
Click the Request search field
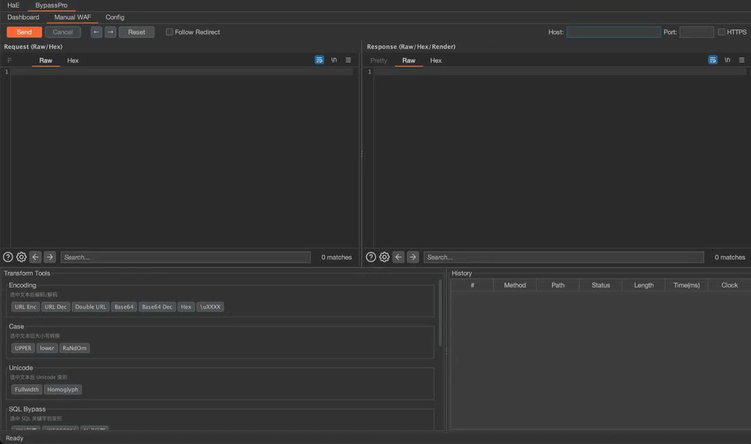pyautogui.click(x=185, y=257)
